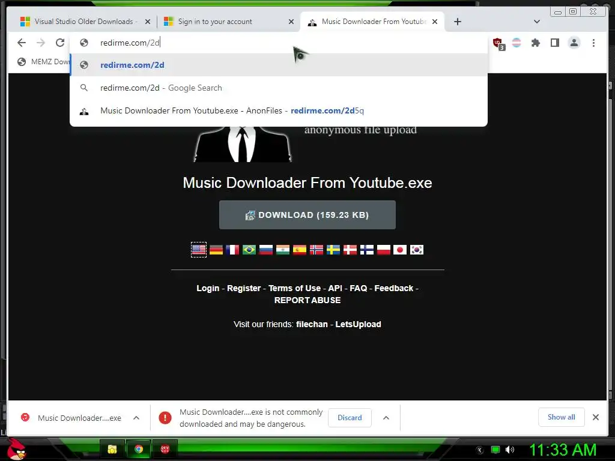Screen dimensions: 615x461
Task: Open the FAQ link
Action: point(359,288)
